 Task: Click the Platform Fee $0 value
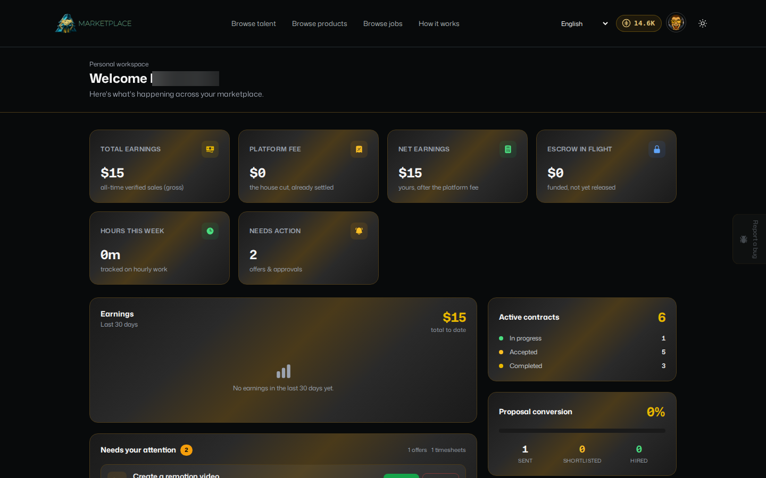point(257,173)
